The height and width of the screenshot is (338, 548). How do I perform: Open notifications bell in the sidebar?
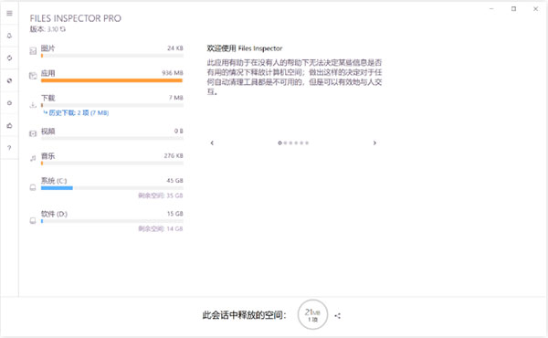click(9, 36)
